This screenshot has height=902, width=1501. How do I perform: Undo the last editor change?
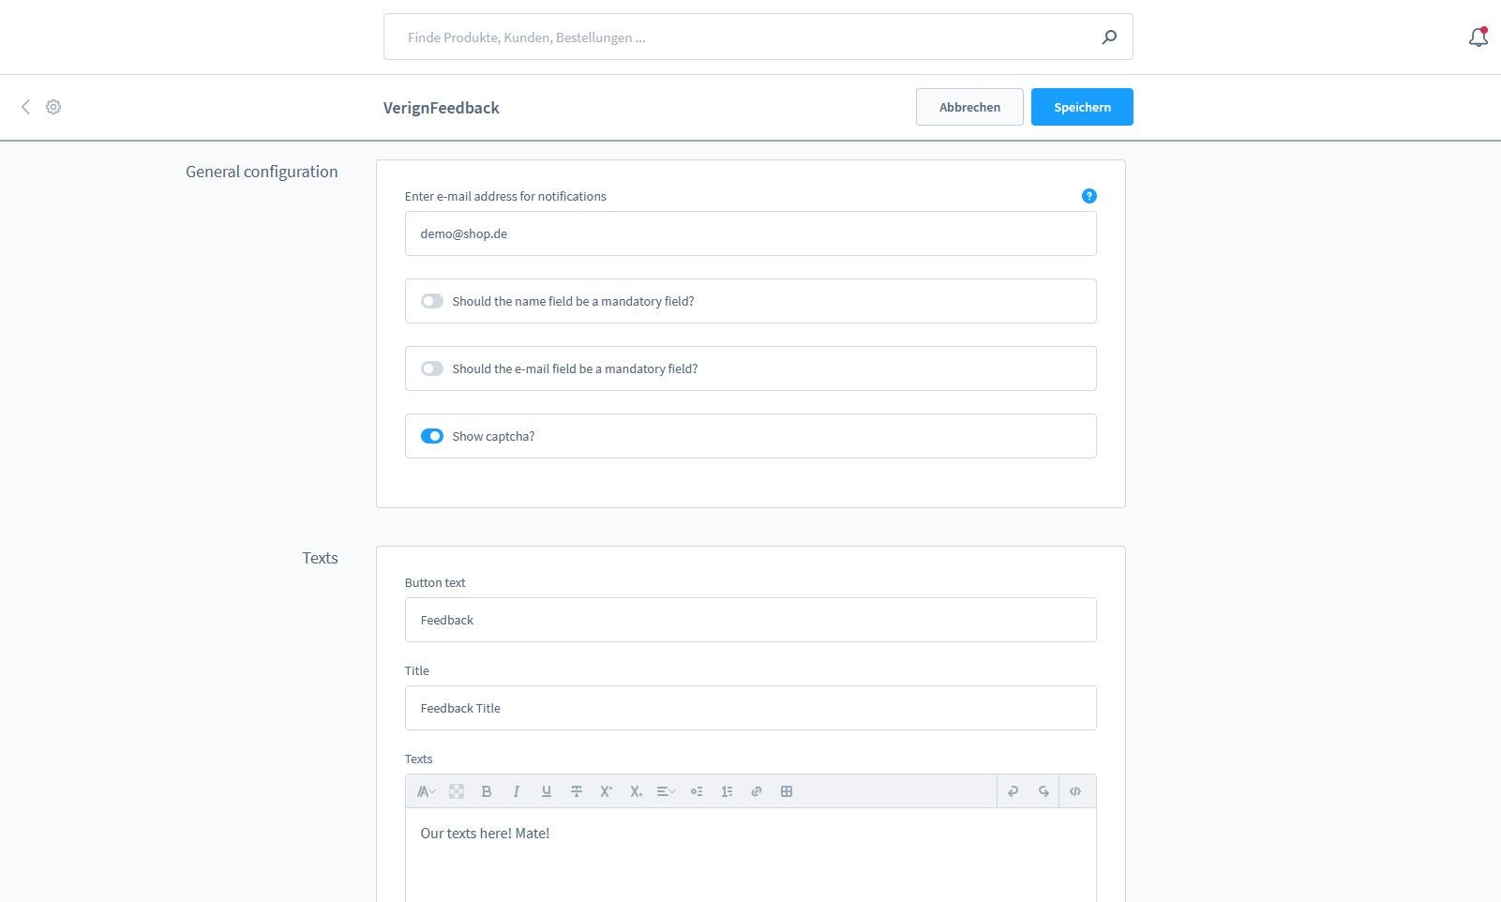1013,791
